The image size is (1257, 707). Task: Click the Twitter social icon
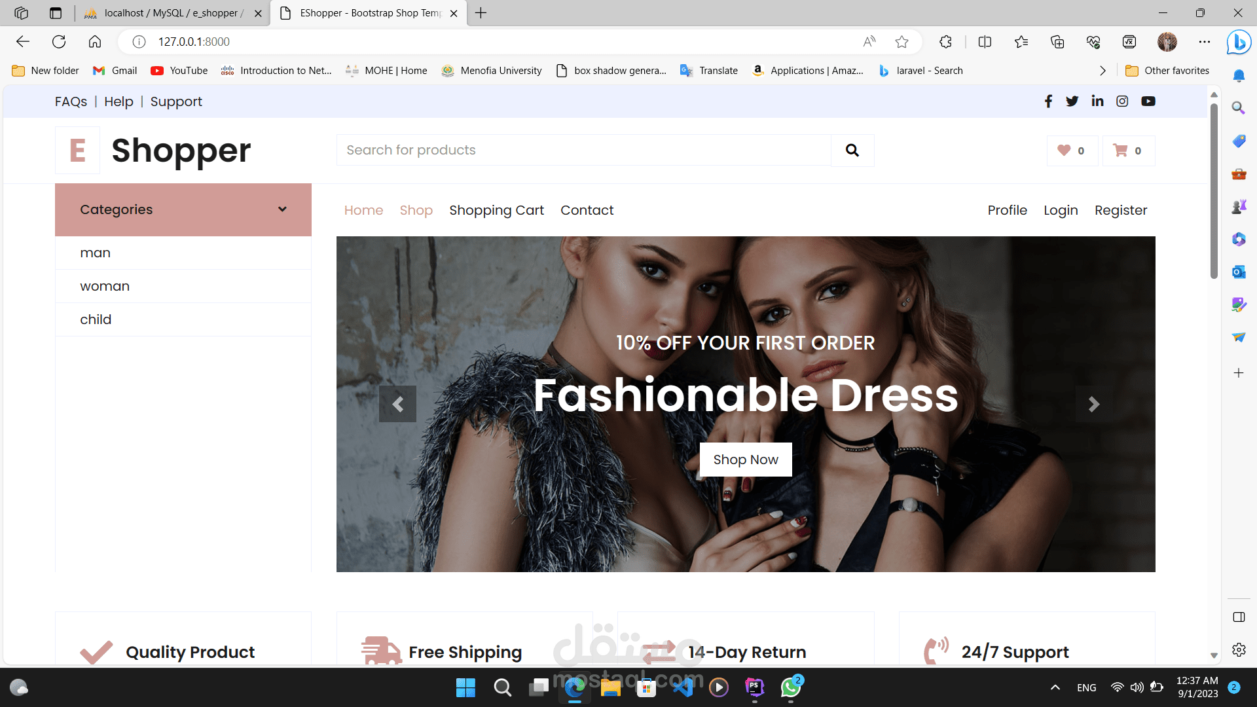1072,101
